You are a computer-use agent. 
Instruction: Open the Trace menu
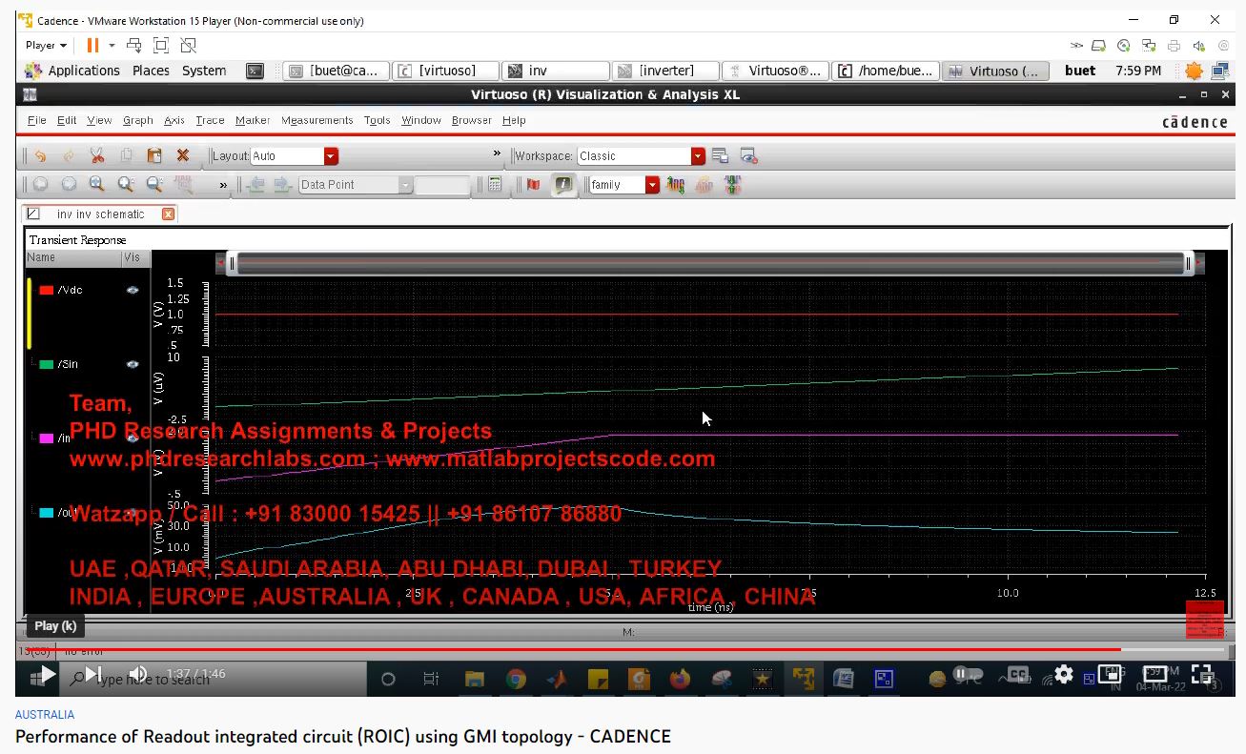pyautogui.click(x=210, y=120)
